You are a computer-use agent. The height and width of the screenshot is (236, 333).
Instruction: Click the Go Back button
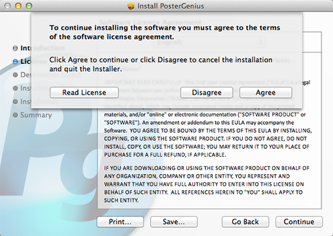(245, 222)
